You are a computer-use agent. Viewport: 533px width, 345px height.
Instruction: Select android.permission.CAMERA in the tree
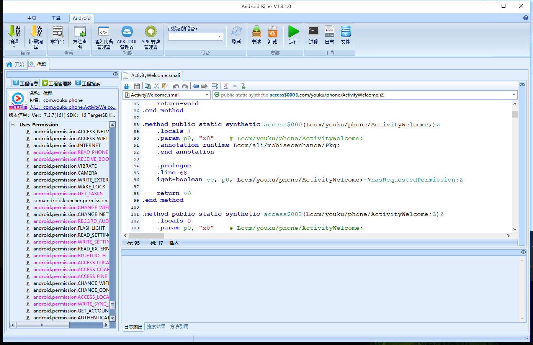(65, 173)
